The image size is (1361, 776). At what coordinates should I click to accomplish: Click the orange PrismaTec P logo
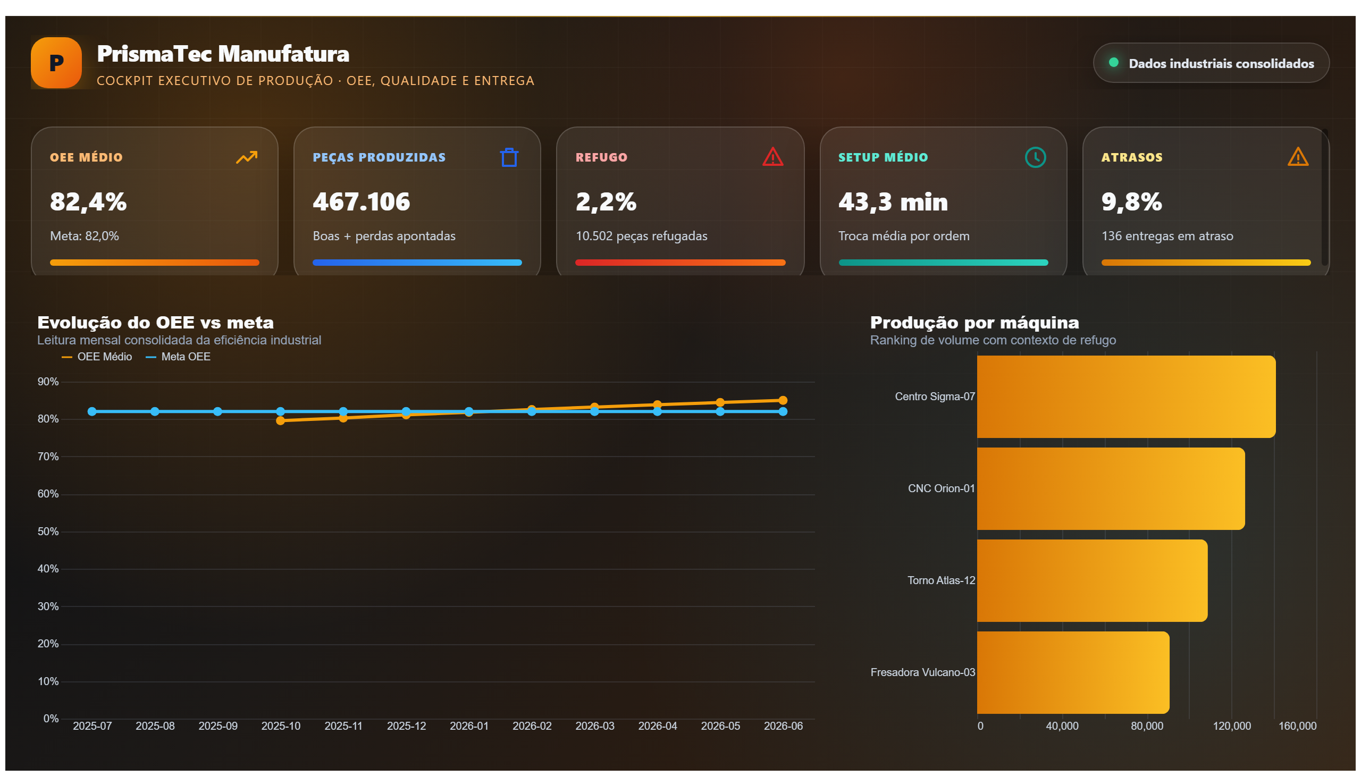point(56,62)
